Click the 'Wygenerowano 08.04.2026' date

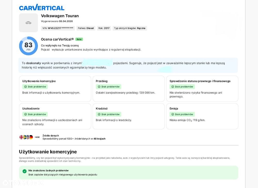(57, 21)
